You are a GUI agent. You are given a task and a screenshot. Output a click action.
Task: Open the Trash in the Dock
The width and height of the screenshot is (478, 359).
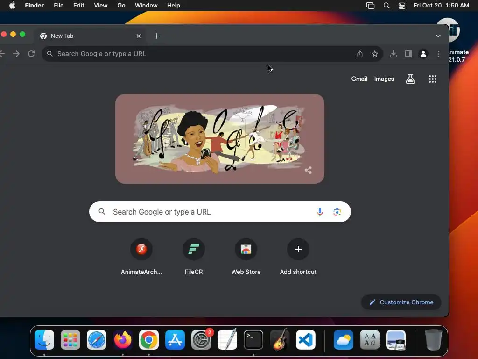click(434, 340)
